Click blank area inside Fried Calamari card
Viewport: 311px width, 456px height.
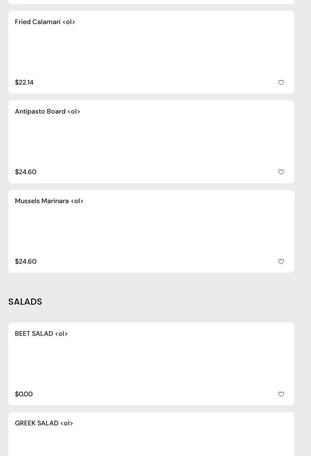(151, 52)
